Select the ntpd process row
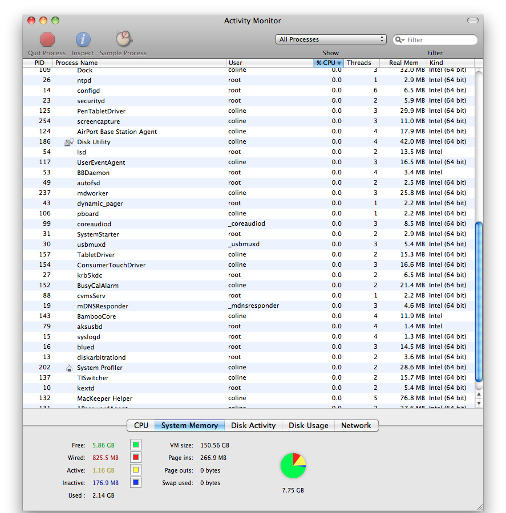 tap(249, 80)
